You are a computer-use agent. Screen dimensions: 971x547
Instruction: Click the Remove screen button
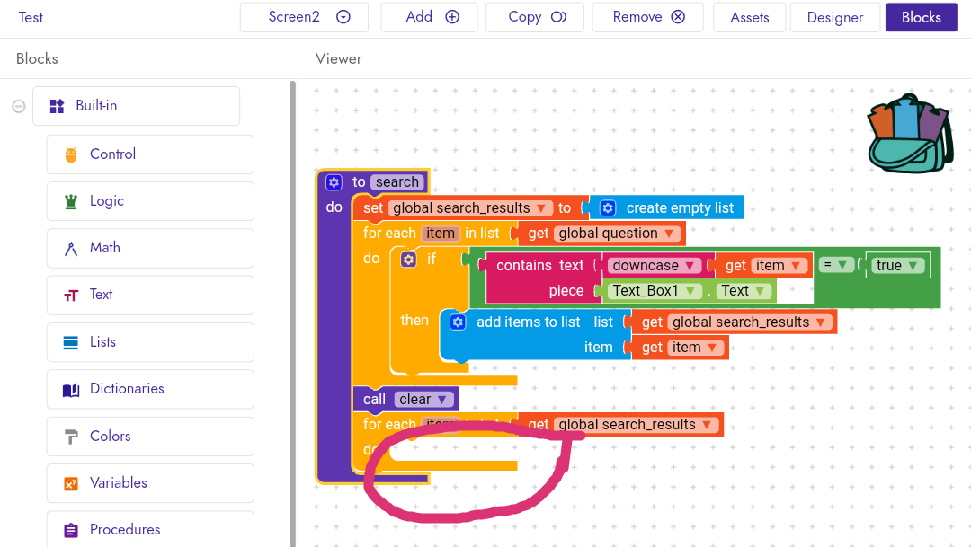point(648,17)
